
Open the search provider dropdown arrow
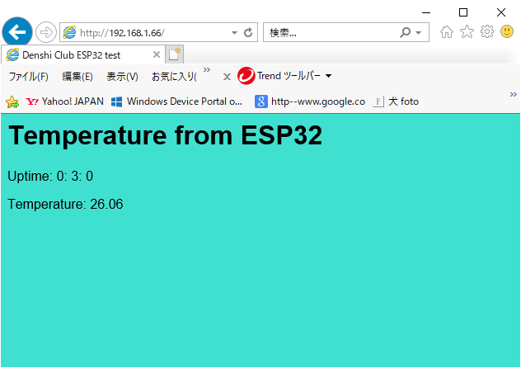(x=419, y=33)
